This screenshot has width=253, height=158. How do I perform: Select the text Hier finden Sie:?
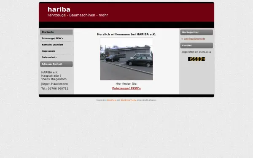[x=126, y=84]
